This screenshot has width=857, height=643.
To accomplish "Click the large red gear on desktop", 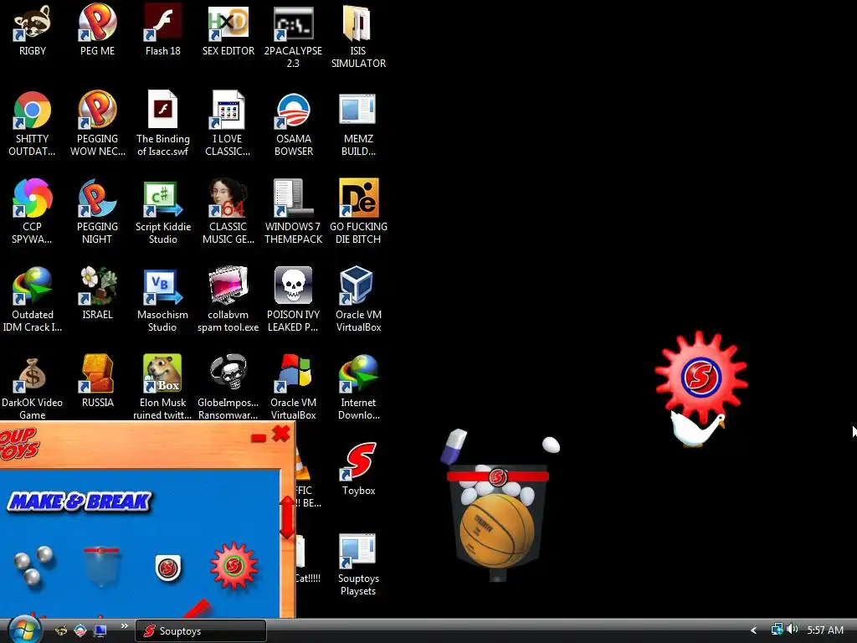I will (x=701, y=377).
